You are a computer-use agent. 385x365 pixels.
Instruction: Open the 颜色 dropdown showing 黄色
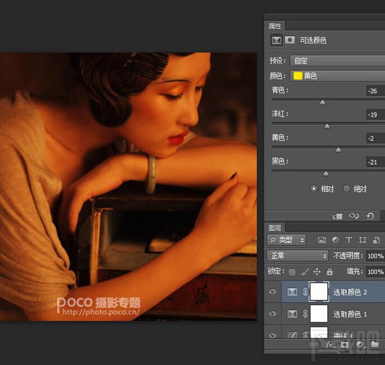tap(338, 76)
